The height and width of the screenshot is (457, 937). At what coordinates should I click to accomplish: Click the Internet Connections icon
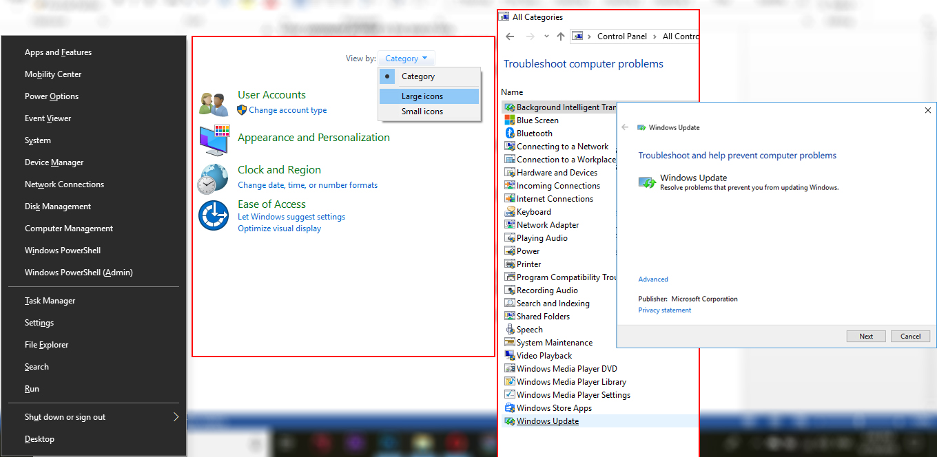pyautogui.click(x=510, y=199)
